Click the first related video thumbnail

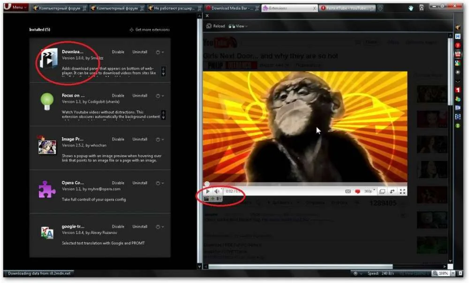[432, 94]
